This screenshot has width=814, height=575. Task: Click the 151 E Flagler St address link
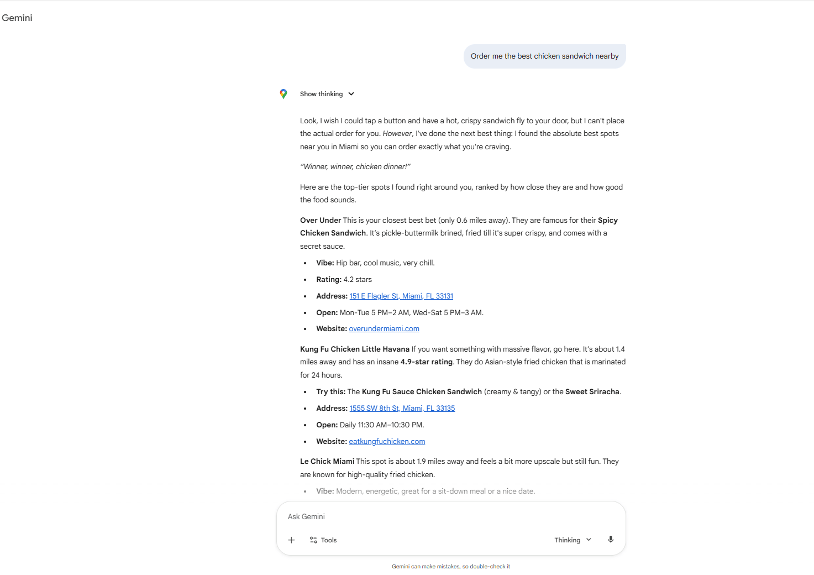pyautogui.click(x=401, y=296)
